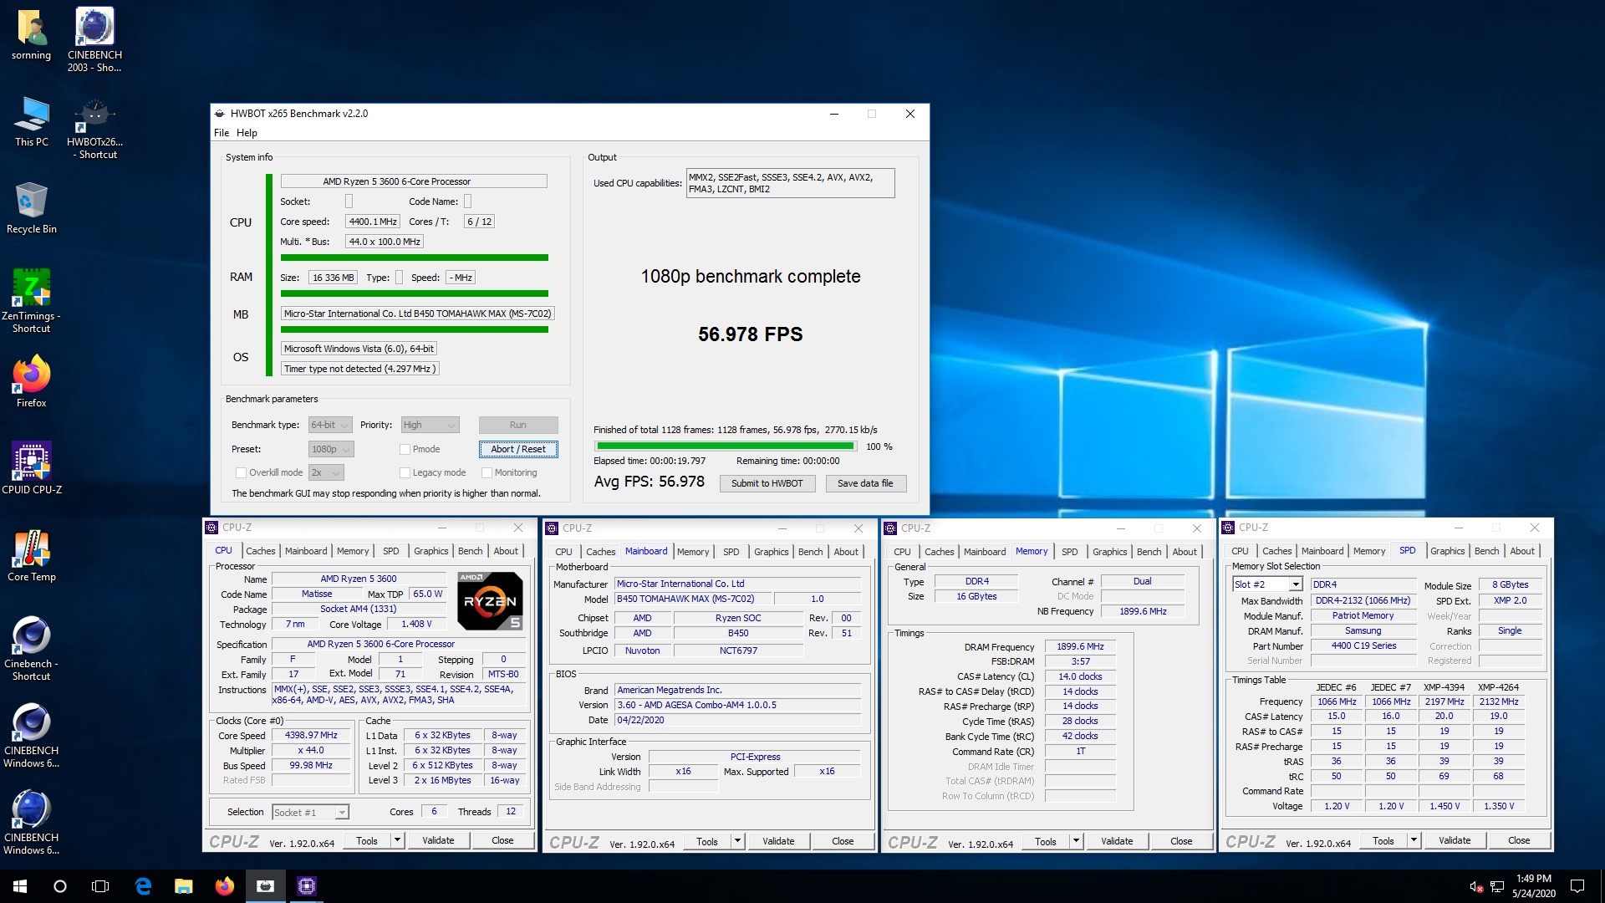Expand Tools arrow in CPU tab window
Screen dimensions: 1605x903
click(398, 840)
